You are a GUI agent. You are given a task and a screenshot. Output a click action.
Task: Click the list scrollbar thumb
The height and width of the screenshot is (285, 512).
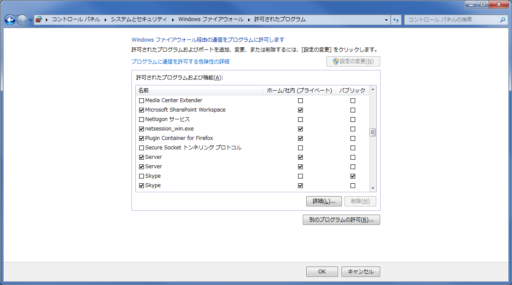[372, 132]
